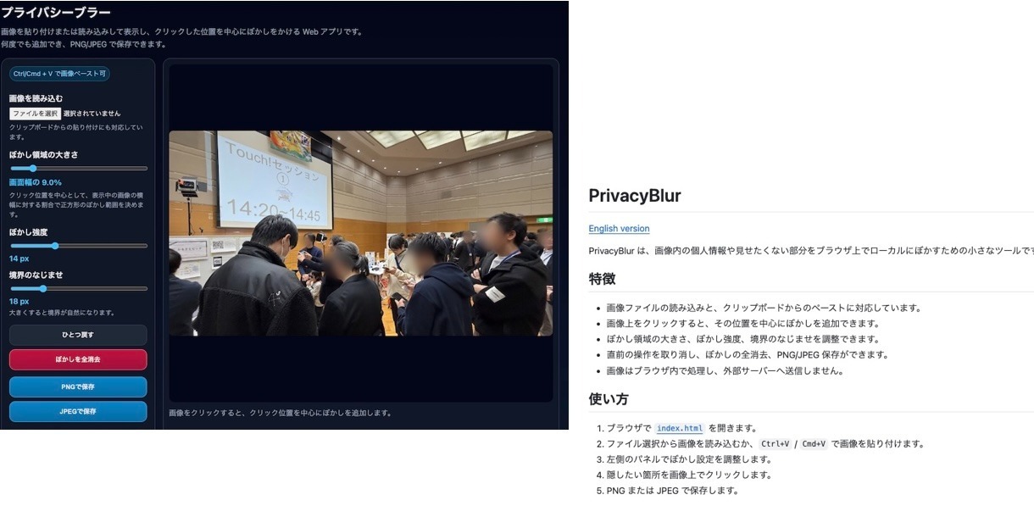Click the 特徴 section heading
Image resolution: width=1034 pixels, height=517 pixels.
[602, 279]
